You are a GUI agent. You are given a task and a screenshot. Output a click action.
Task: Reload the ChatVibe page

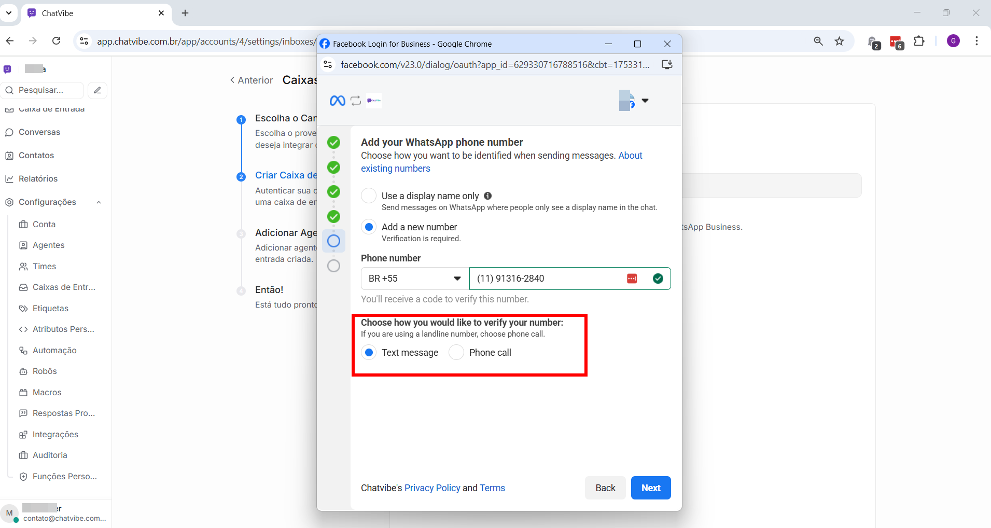pos(57,41)
